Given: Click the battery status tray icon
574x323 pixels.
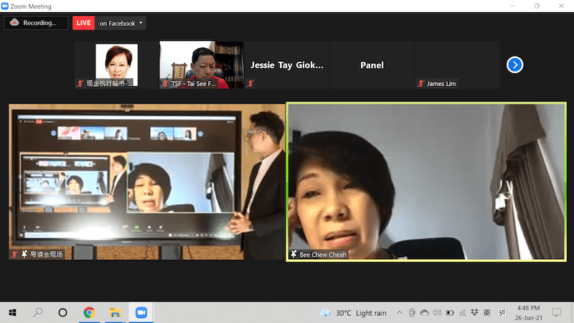Looking at the screenshot, I should [x=450, y=313].
